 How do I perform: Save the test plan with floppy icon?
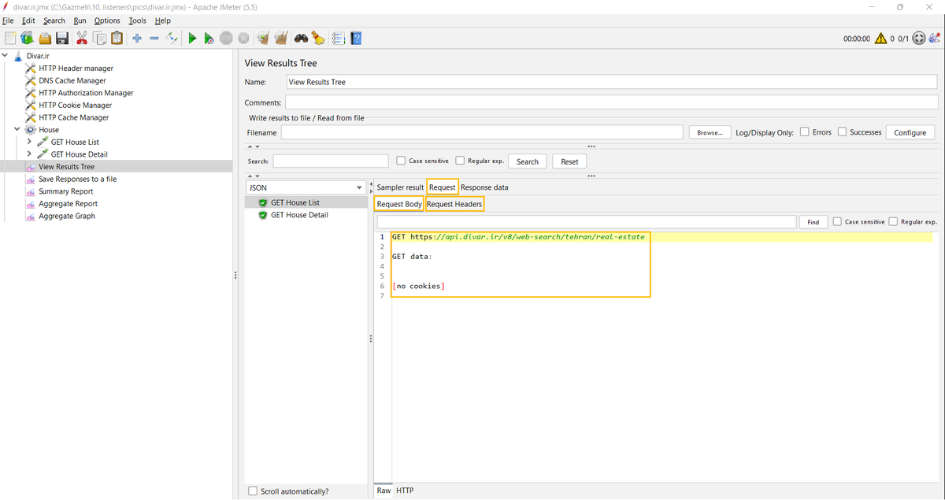[x=62, y=38]
